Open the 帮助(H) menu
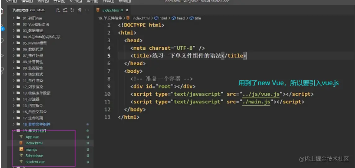The image size is (355, 168). click(x=125, y=1)
